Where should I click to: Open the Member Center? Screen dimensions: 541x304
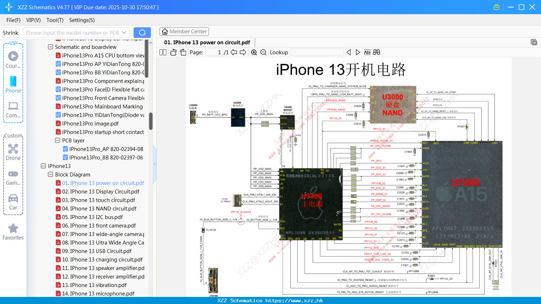[184, 32]
